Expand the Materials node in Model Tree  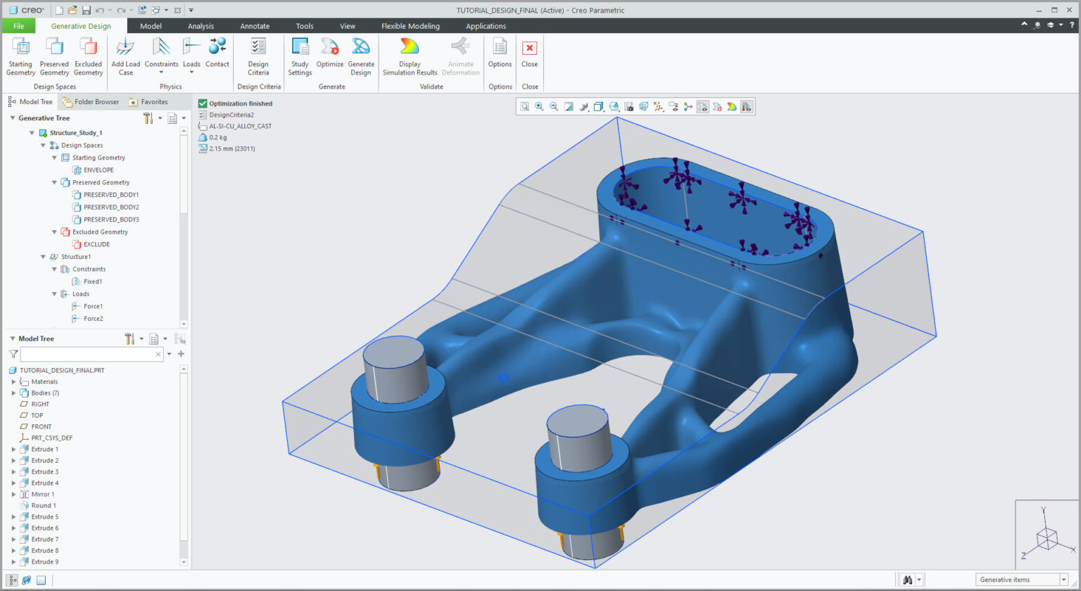point(12,381)
